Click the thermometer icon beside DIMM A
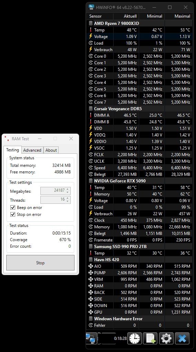The image size is (196, 352). pos(91,115)
